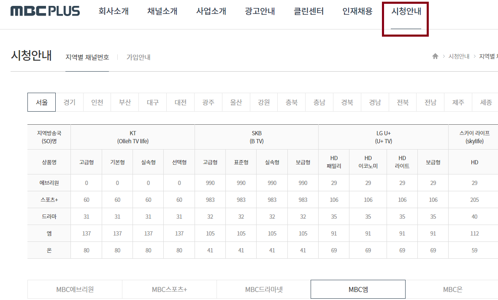Image resolution: width=498 pixels, height=300 pixels.
Task: Click the home icon in the breadcrumb
Action: pos(435,56)
